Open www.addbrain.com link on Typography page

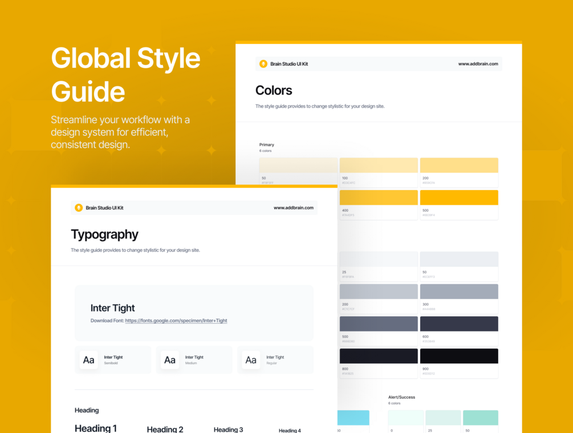click(x=294, y=208)
